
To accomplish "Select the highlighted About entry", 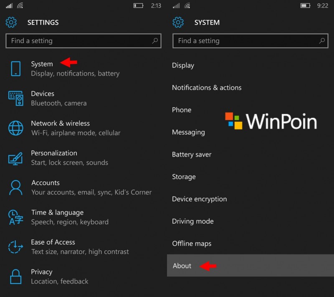I will click(x=250, y=266).
